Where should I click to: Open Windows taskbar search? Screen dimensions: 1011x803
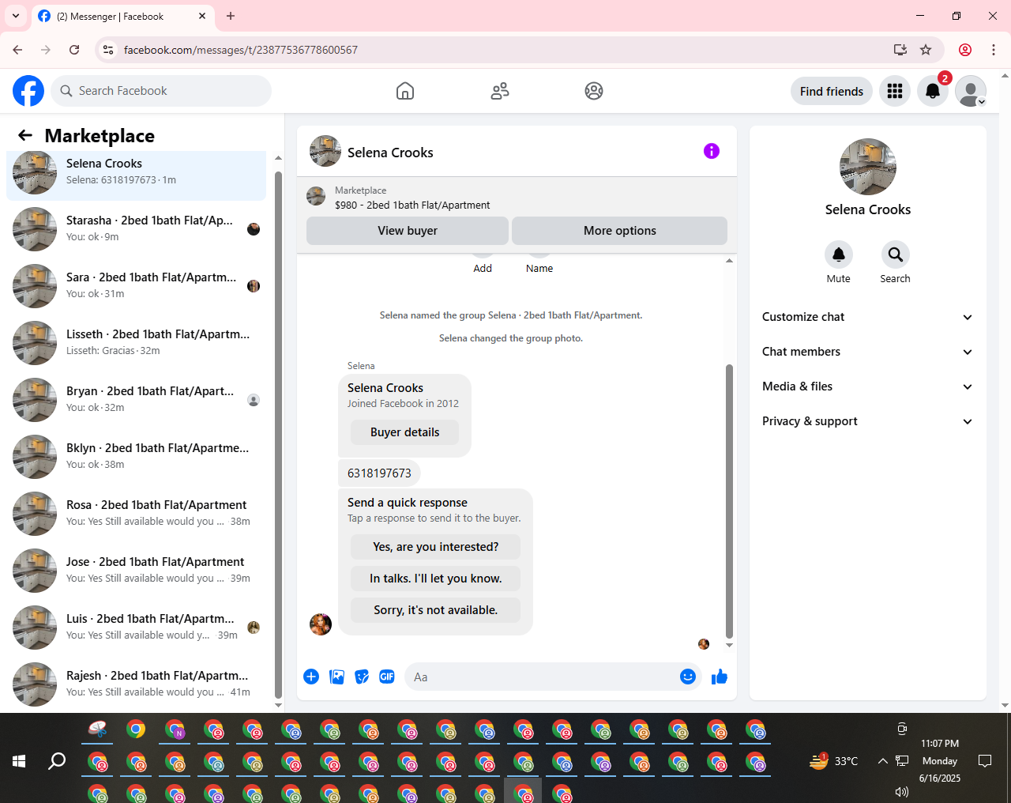click(x=57, y=761)
